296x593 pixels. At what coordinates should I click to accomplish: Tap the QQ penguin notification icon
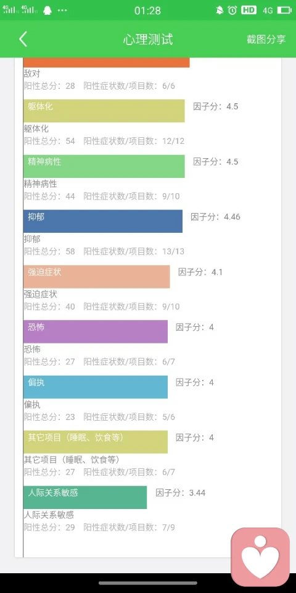coord(47,11)
